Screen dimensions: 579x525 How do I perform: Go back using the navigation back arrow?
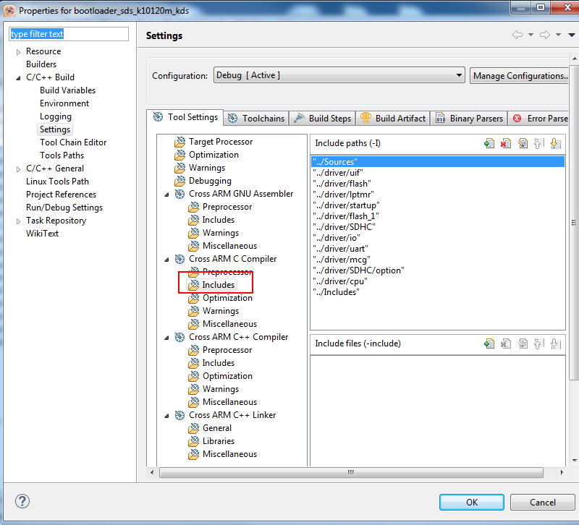(517, 35)
